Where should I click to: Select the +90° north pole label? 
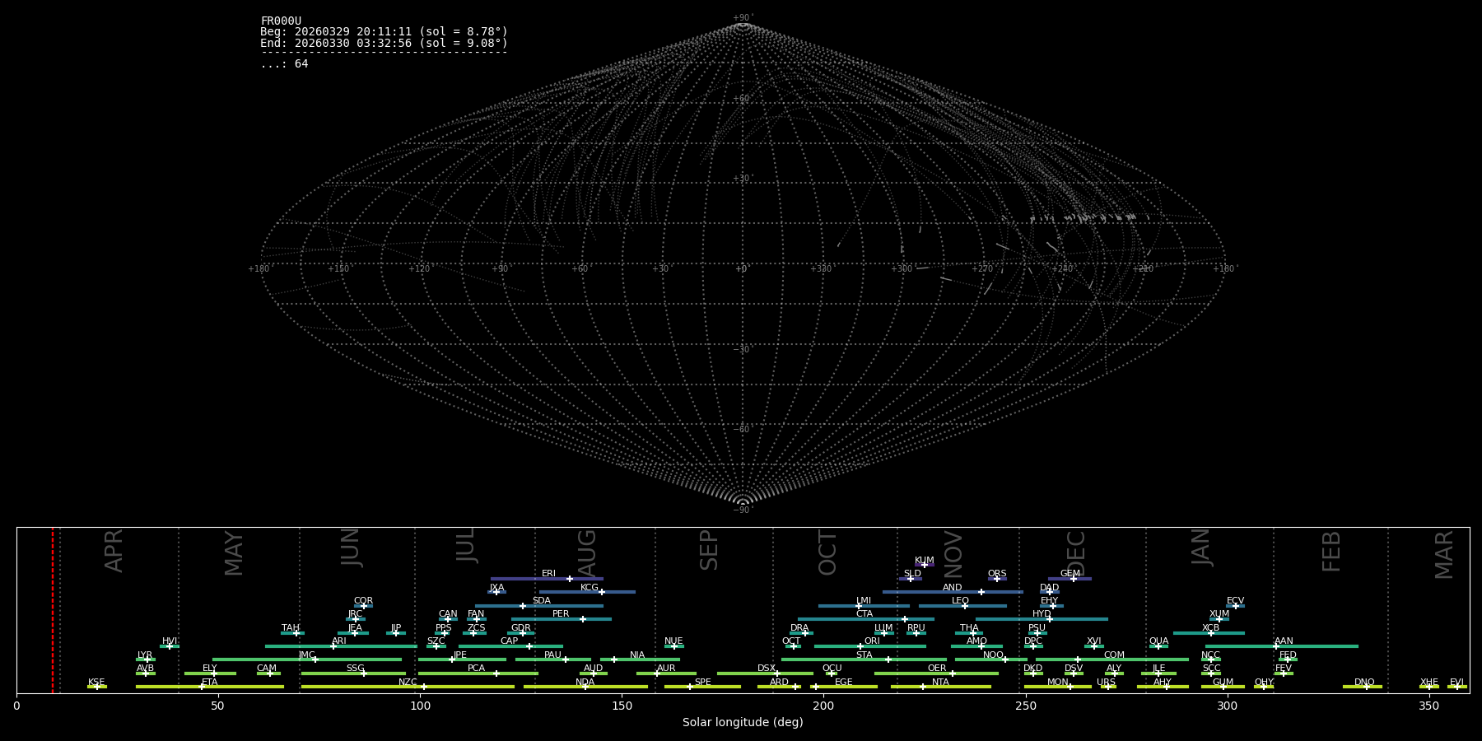743,18
